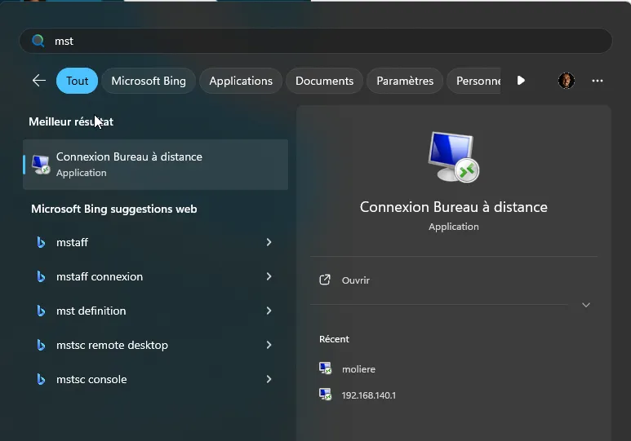Screen dimensions: 631x441
Task: Open the three-dot more options menu
Action: [x=598, y=81]
